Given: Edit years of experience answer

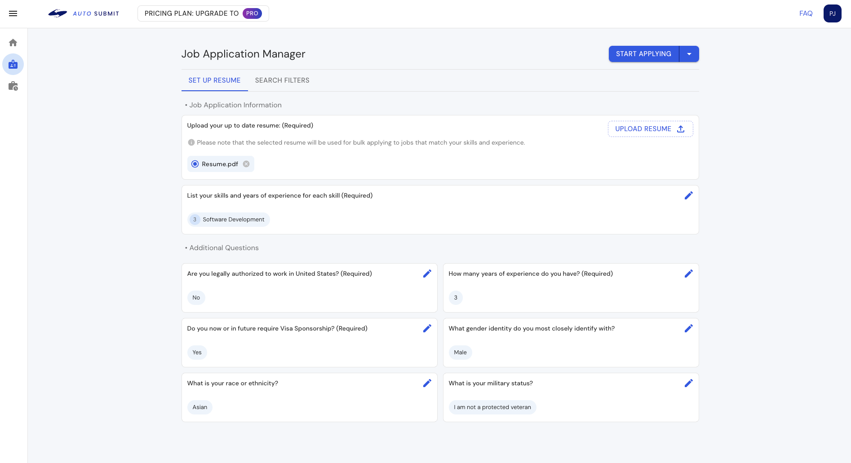Looking at the screenshot, I should [688, 273].
